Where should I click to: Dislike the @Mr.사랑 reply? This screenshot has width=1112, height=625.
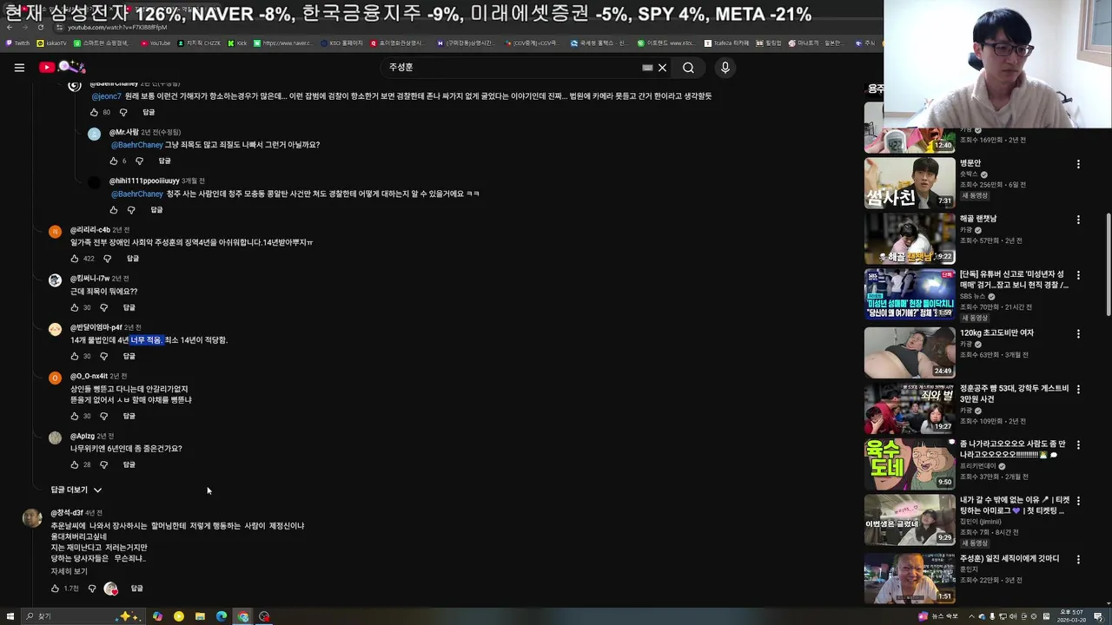click(139, 161)
